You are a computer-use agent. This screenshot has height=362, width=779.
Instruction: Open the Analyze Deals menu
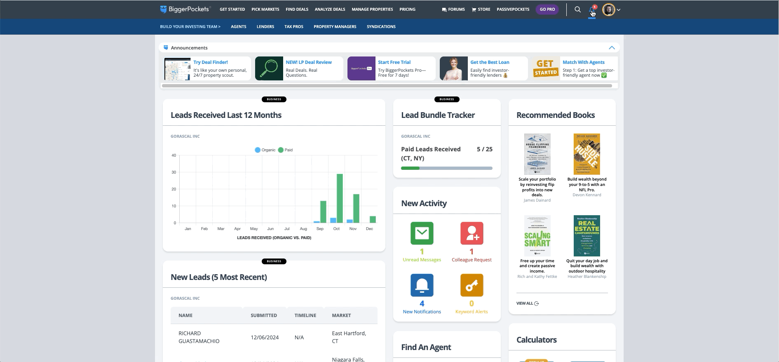(x=330, y=9)
